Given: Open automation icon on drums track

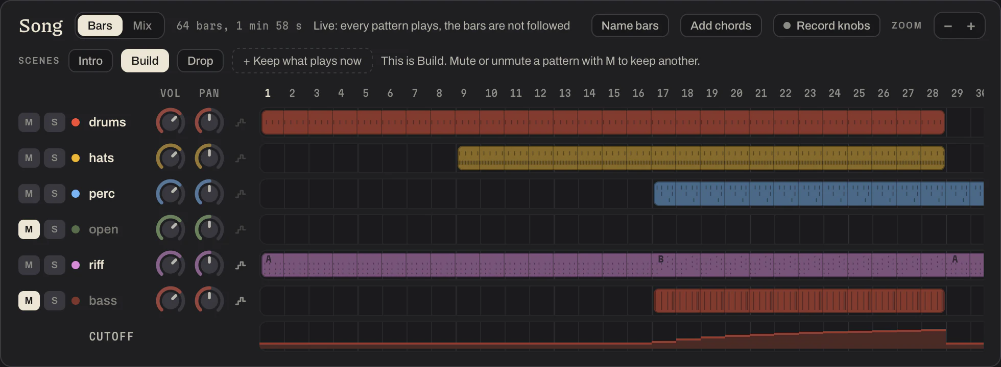Looking at the screenshot, I should pyautogui.click(x=241, y=122).
